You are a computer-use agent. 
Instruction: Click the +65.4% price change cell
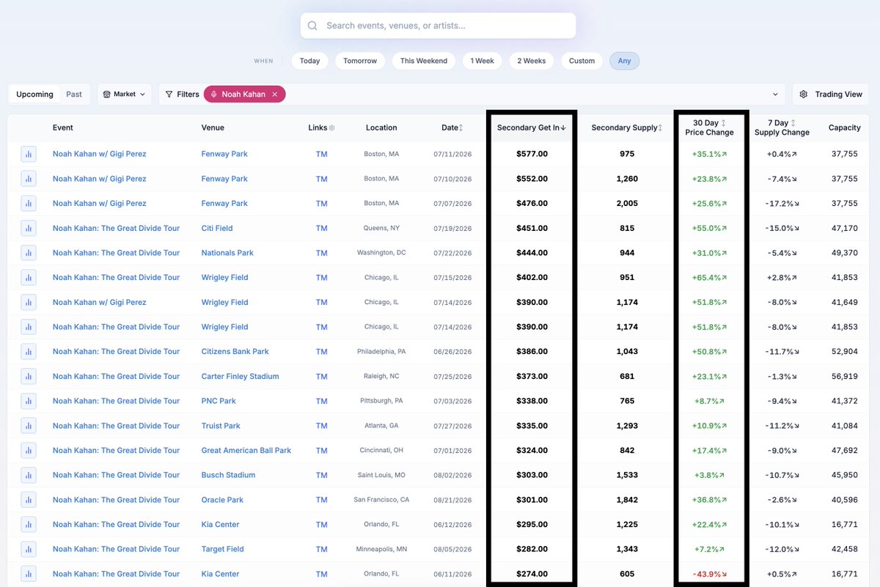tap(709, 278)
